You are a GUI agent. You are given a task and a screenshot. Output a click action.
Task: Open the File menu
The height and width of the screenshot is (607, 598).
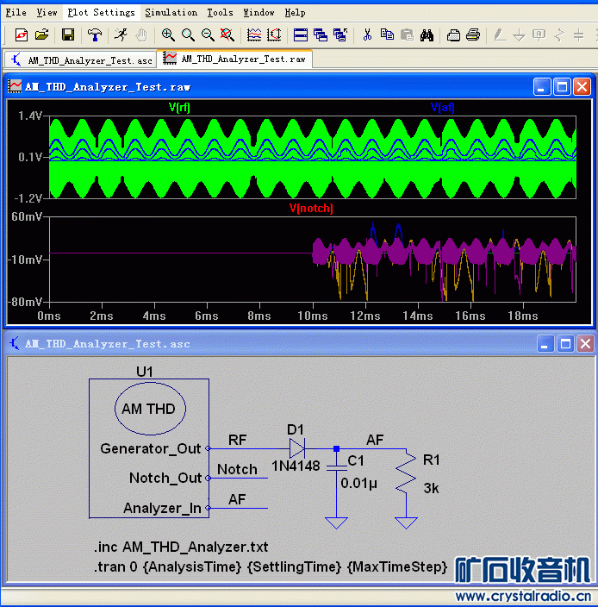[x=16, y=13]
